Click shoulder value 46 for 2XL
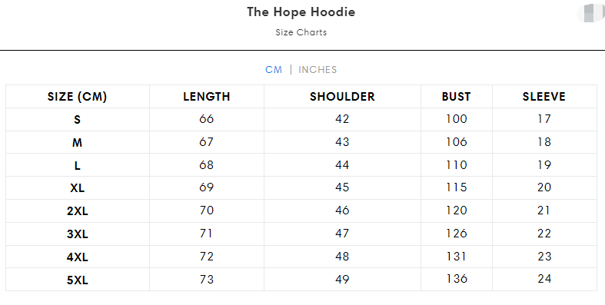605x305 pixels. 342,211
